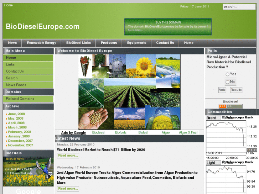Open March, 2008 archive link

[17, 127]
